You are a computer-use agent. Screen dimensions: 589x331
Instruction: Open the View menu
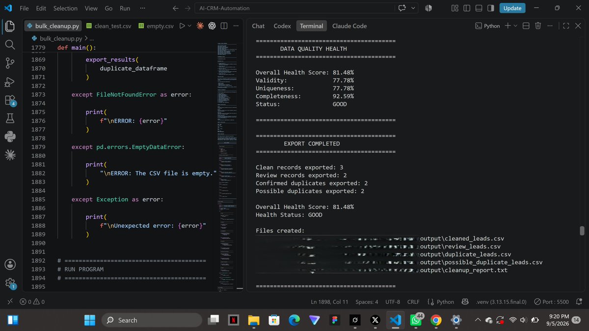(91, 8)
